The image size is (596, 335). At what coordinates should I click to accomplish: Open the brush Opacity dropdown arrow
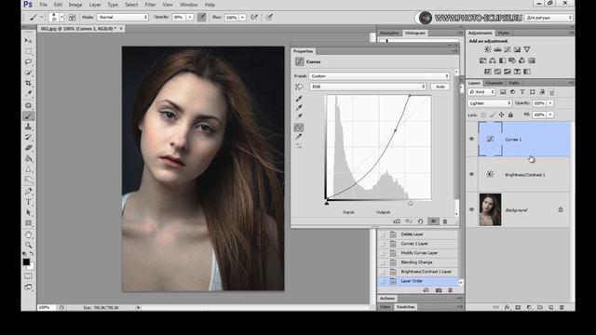point(190,17)
